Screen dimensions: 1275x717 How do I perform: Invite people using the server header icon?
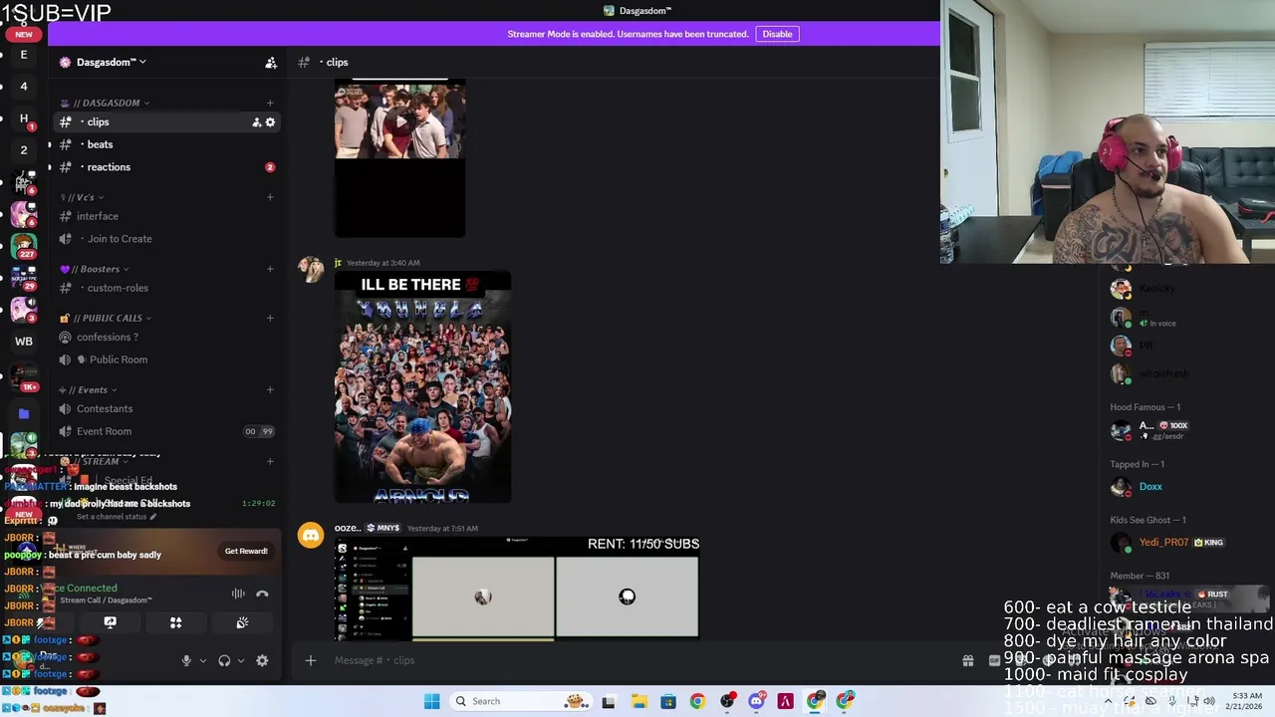[271, 63]
